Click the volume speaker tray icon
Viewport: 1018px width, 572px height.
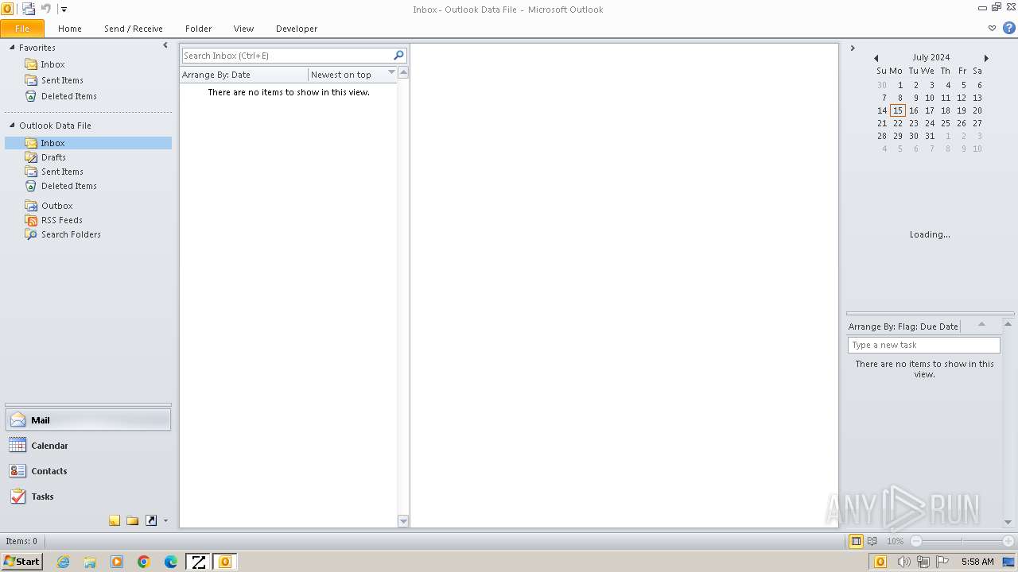coord(904,562)
